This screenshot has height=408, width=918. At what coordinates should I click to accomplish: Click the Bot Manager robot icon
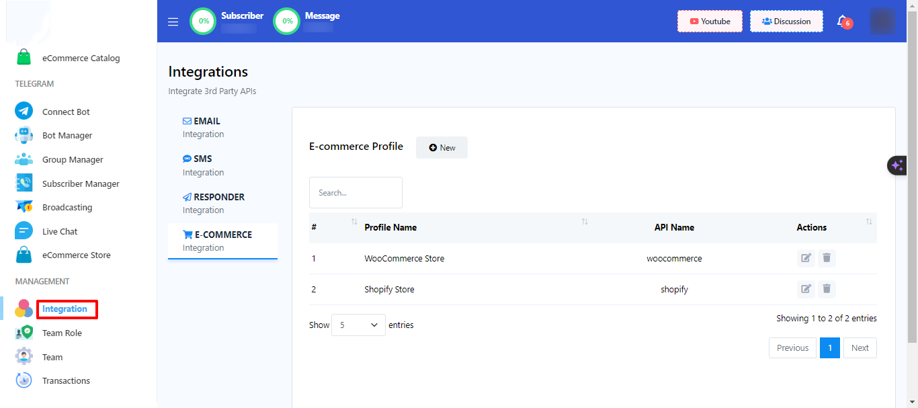24,135
